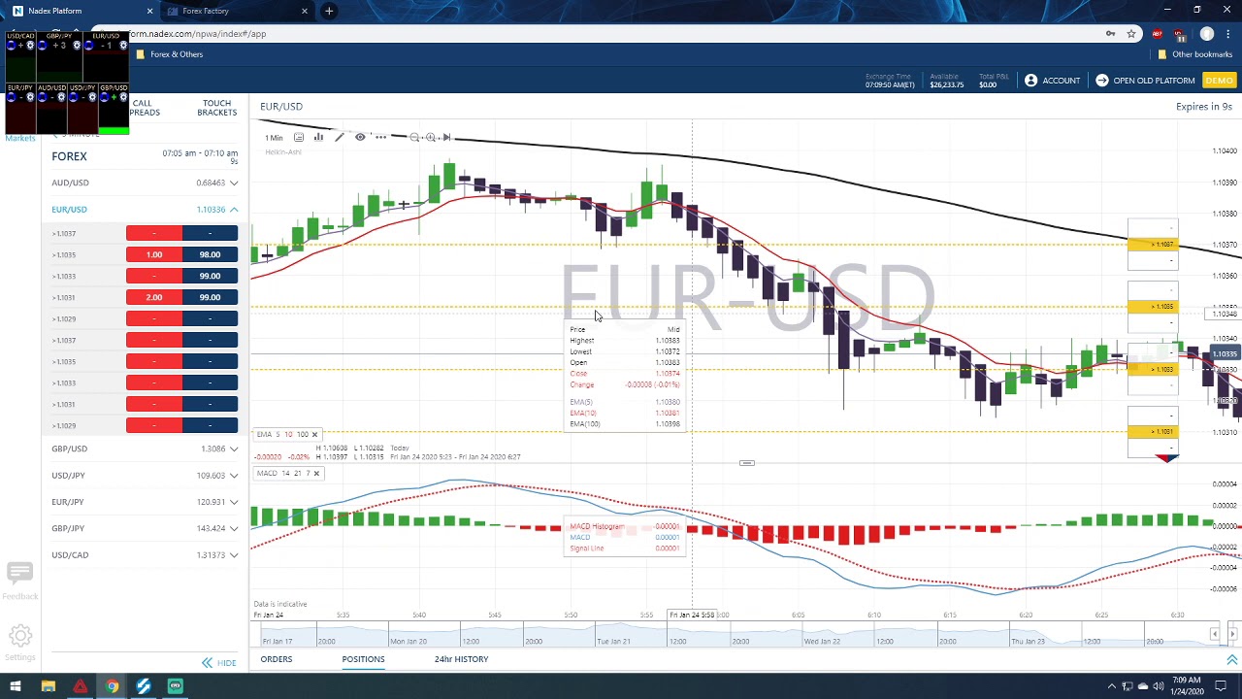Open the Positions tab
This screenshot has height=699, width=1242.
363,659
